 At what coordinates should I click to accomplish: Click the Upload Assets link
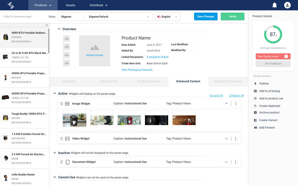pyautogui.click(x=94, y=55)
